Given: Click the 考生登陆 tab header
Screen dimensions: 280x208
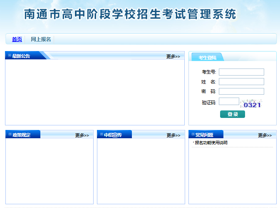Looking at the screenshot, I should pyautogui.click(x=207, y=58).
